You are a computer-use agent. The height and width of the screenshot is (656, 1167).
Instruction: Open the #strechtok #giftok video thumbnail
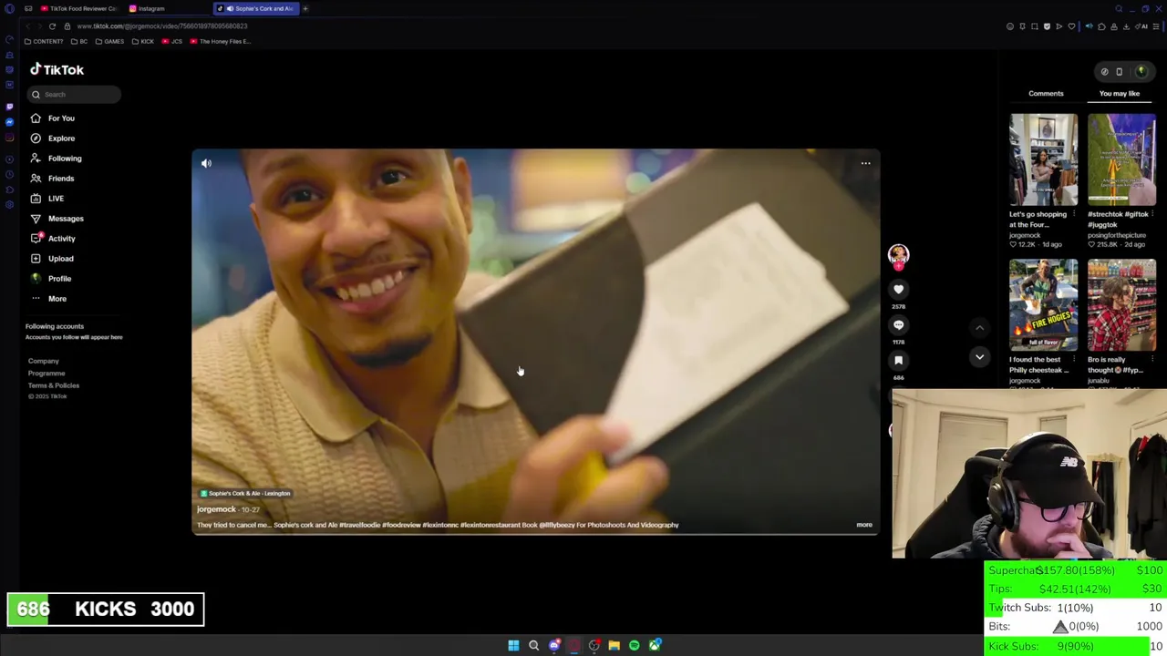(x=1121, y=159)
